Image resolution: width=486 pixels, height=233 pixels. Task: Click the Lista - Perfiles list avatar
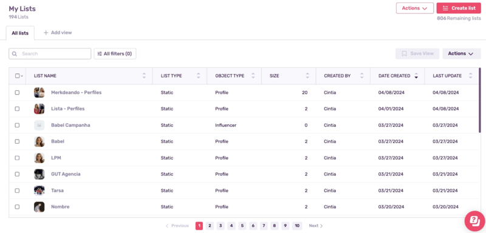39,109
